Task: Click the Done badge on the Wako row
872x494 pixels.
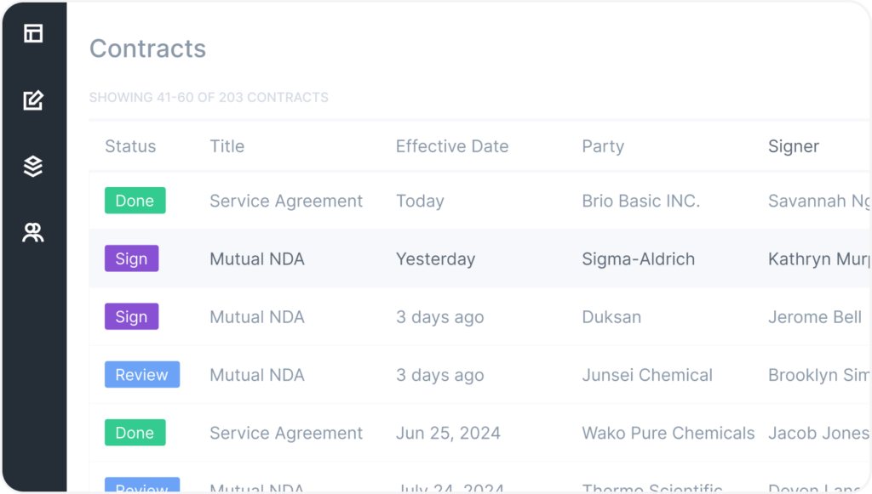Action: coord(135,432)
